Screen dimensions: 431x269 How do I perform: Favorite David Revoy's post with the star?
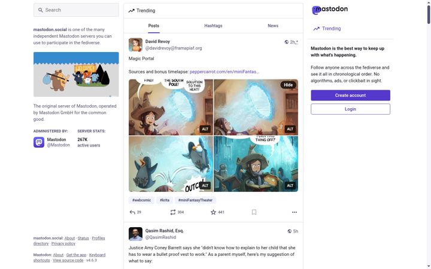[x=213, y=212]
